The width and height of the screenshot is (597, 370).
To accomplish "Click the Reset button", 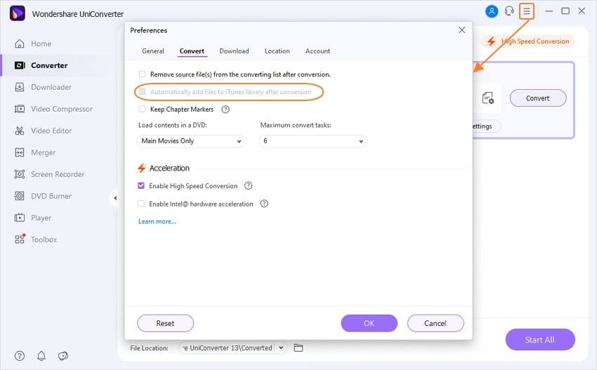I will click(165, 323).
